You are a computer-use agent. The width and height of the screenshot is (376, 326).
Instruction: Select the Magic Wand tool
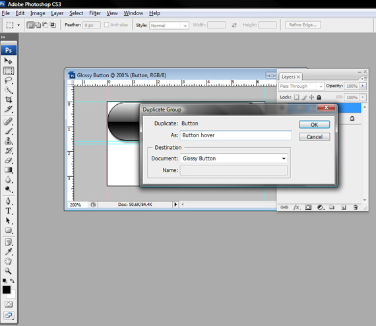(x=9, y=90)
